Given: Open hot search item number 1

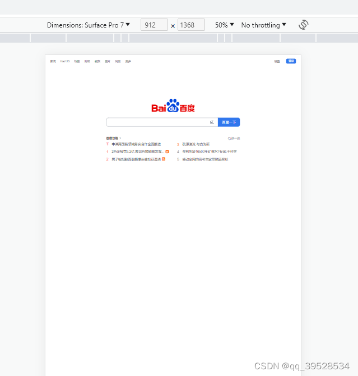Looking at the screenshot, I should 138,152.
